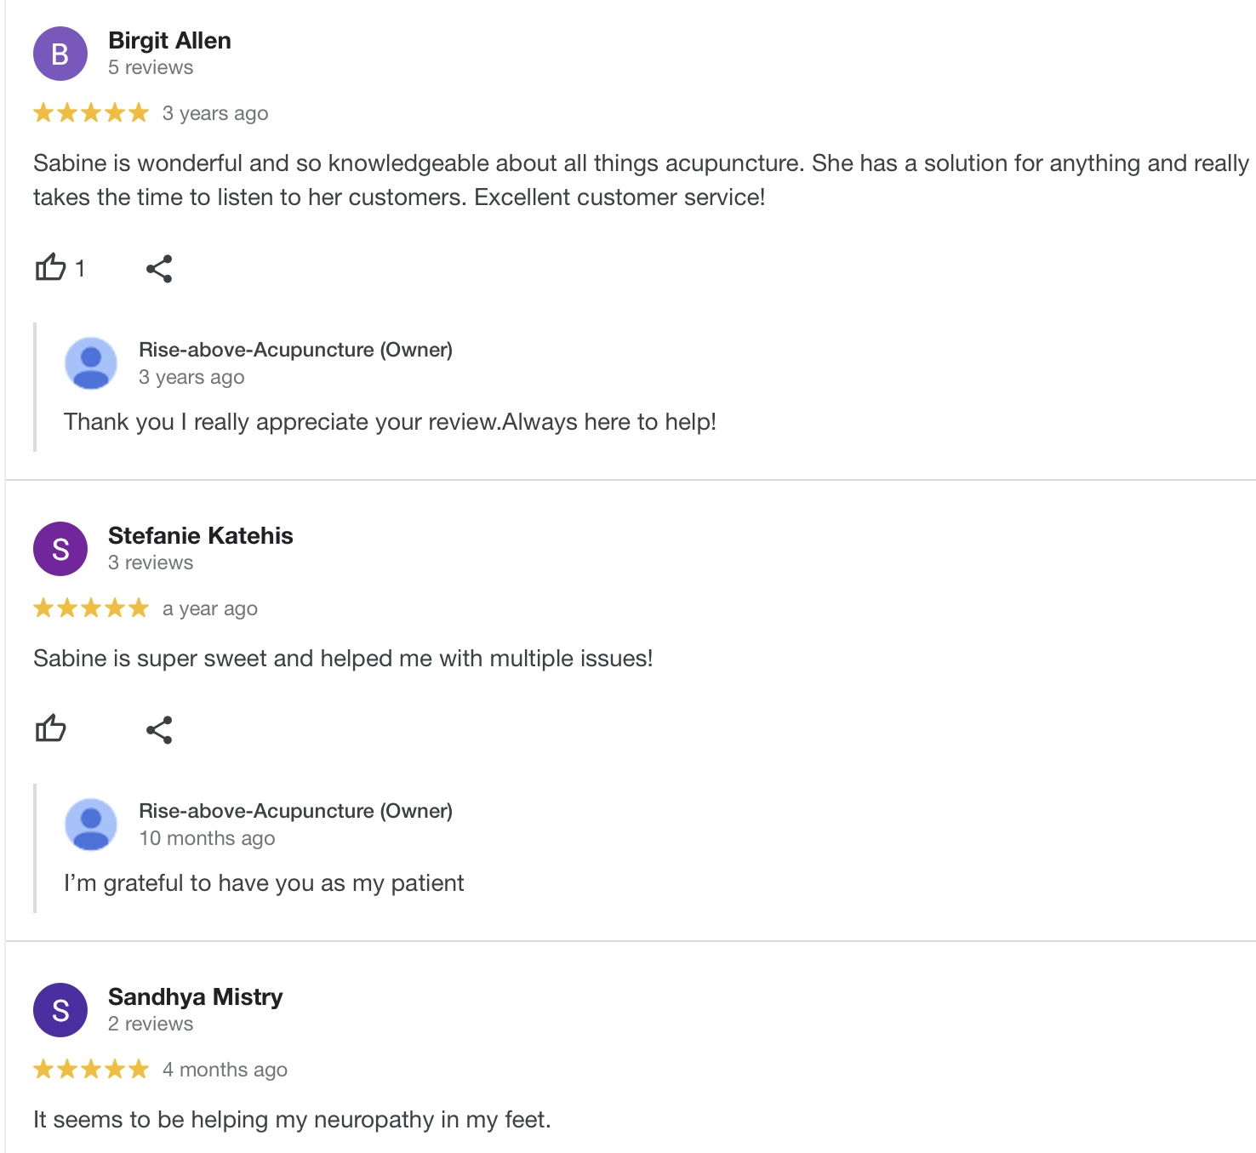Screen dimensions: 1256x1153
Task: View Birgit Allen's 5 reviews
Action: (x=151, y=68)
